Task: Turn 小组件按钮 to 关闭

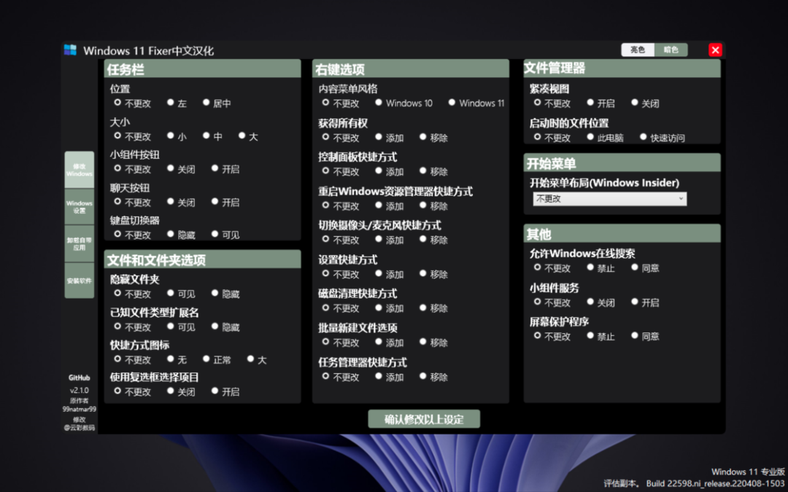Action: pos(182,169)
